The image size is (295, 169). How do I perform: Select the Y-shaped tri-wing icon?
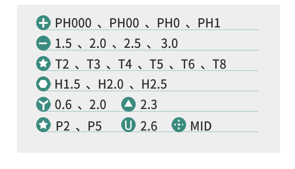tap(43, 105)
